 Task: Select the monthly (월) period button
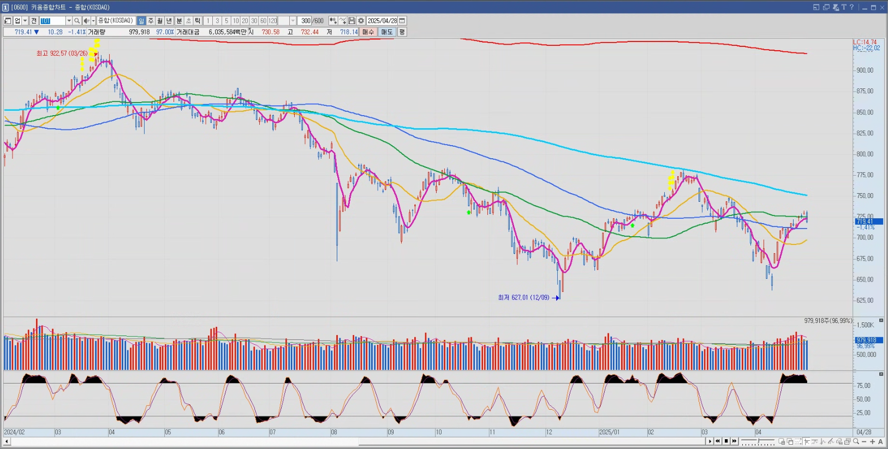coord(160,21)
